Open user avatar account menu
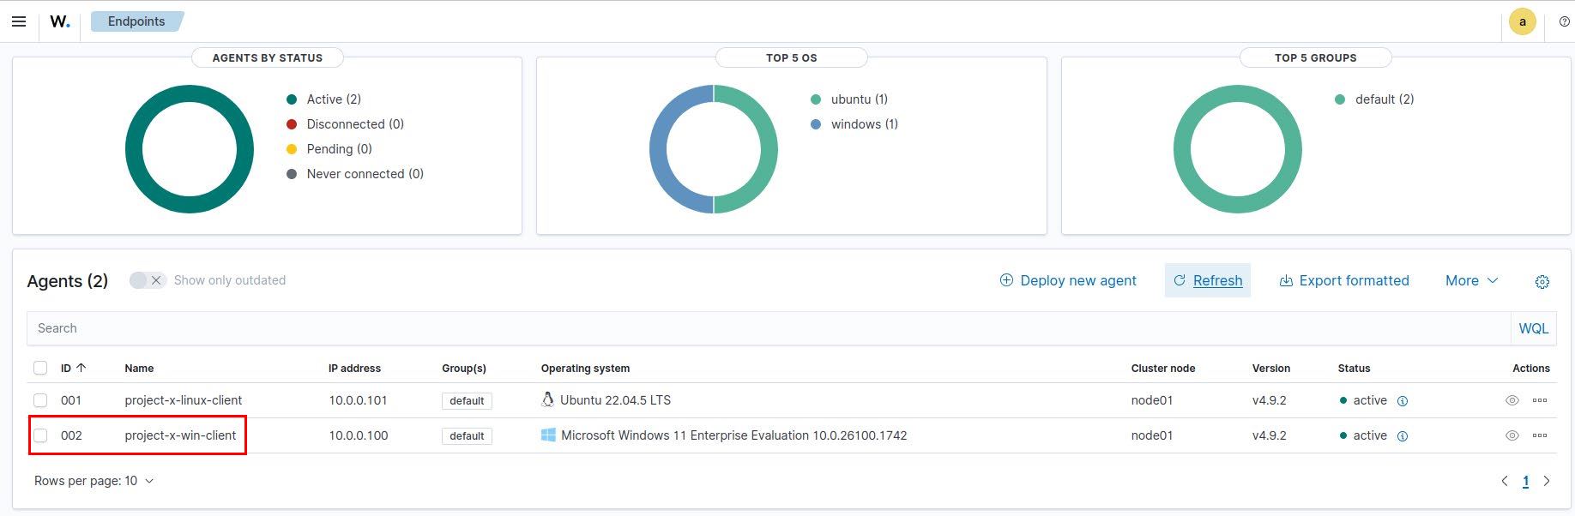 coord(1522,22)
